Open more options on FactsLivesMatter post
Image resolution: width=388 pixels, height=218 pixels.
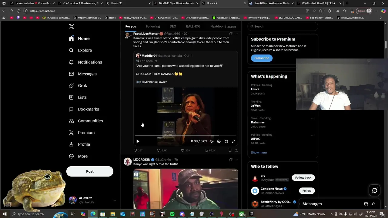tap(236, 34)
